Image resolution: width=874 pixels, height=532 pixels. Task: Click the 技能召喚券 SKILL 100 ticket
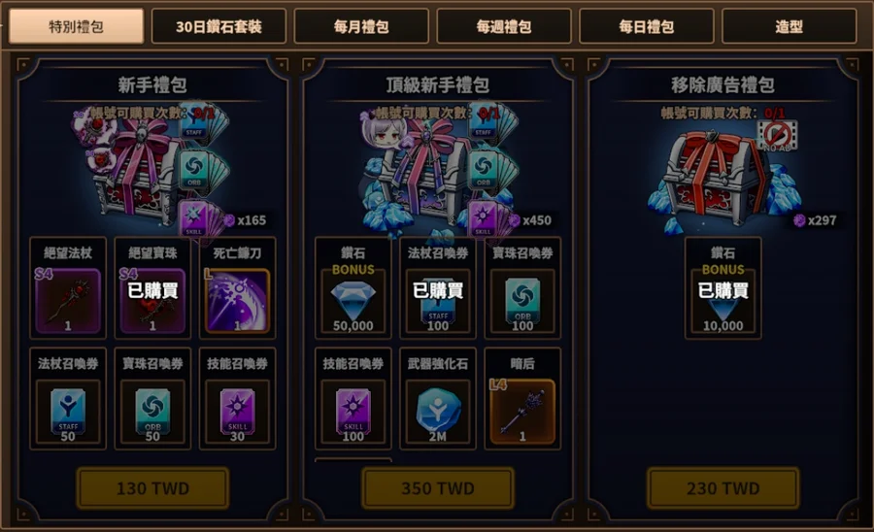click(353, 413)
